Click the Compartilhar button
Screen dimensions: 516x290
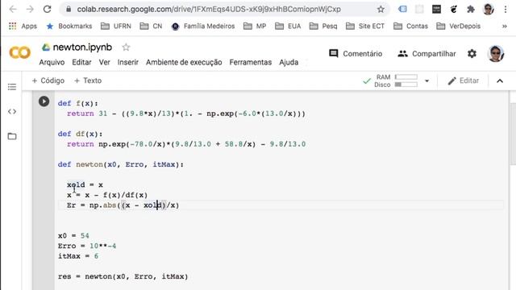point(427,54)
